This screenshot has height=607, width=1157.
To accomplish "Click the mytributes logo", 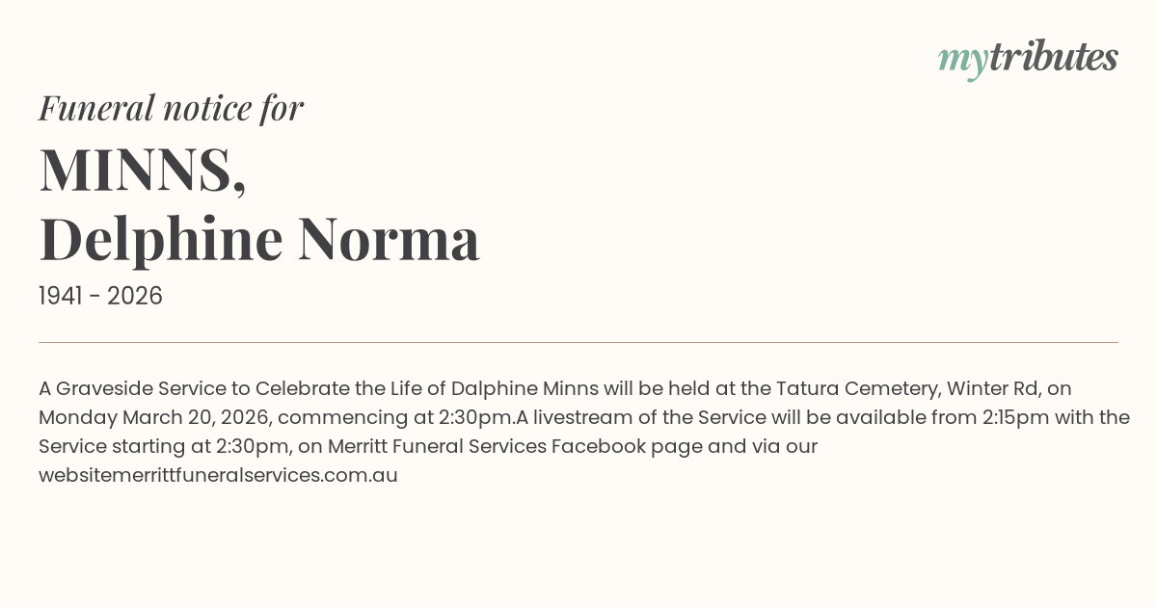I will pos(1028,58).
